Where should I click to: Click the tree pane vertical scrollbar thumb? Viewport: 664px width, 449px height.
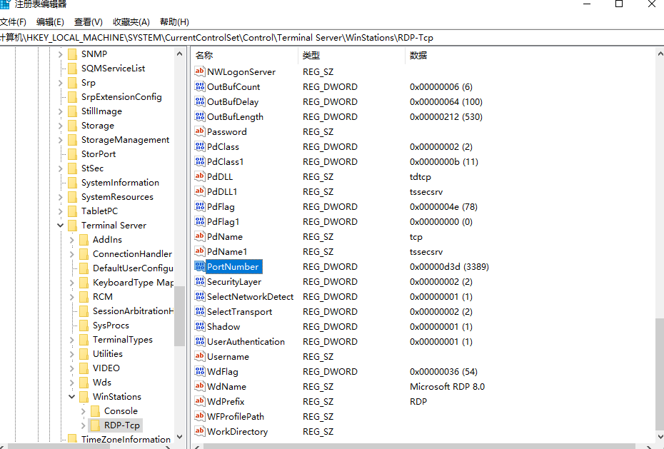179,316
